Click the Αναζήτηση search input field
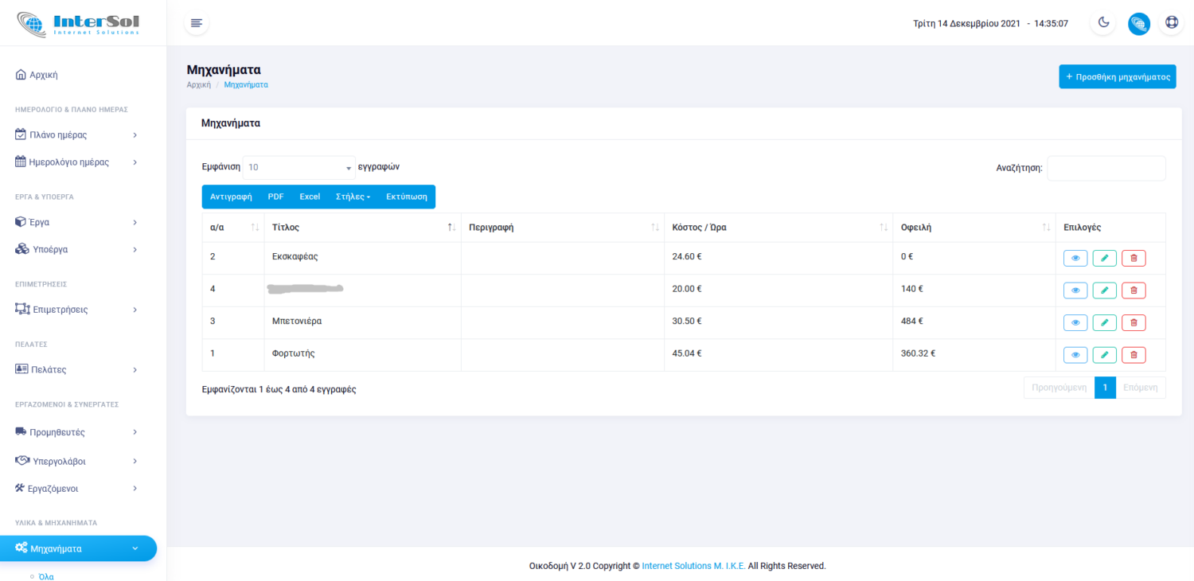The image size is (1194, 581). pos(1106,168)
